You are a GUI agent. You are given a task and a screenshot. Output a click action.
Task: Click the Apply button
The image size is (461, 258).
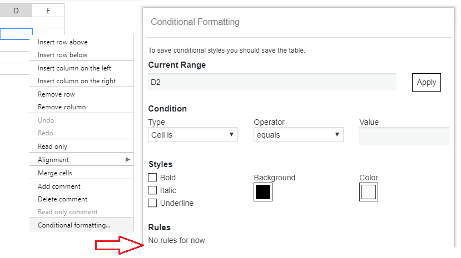[x=426, y=82]
